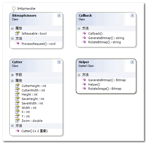Collapse the BitmapScissors class box chevron

[59, 16]
